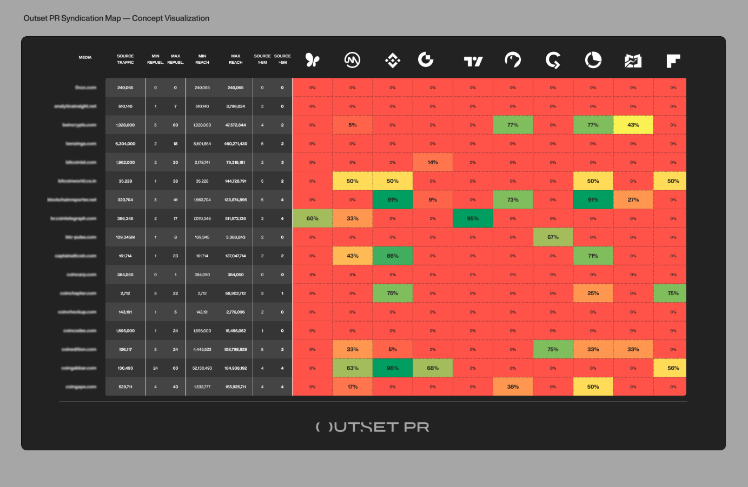
Task: Click the pie chart logo icon
Action: point(593,60)
